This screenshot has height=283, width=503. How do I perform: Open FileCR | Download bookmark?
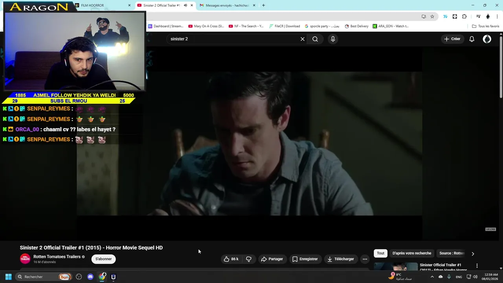[x=285, y=26]
